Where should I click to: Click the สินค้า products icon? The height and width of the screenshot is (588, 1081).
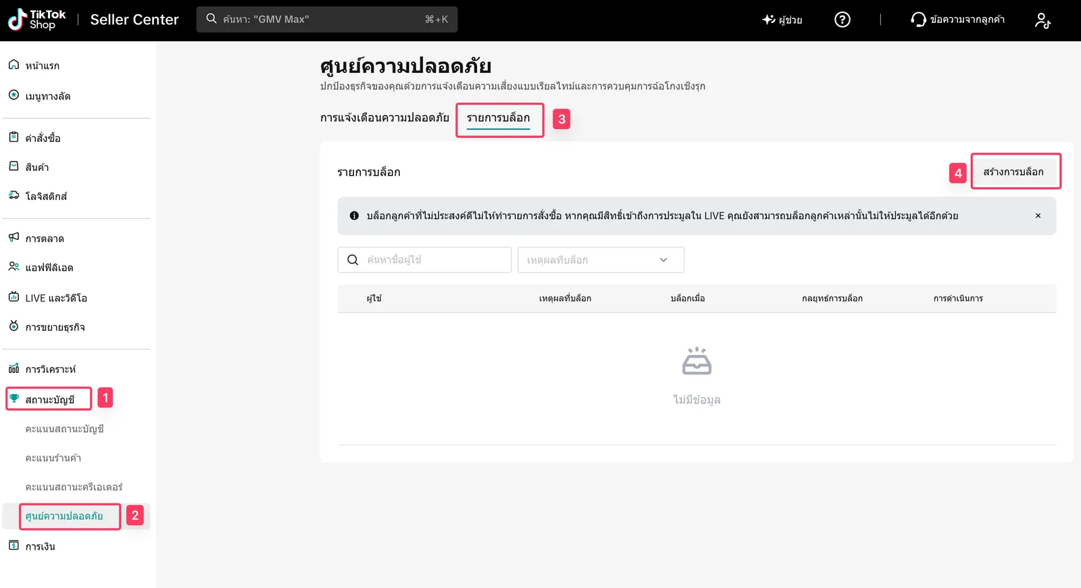14,166
